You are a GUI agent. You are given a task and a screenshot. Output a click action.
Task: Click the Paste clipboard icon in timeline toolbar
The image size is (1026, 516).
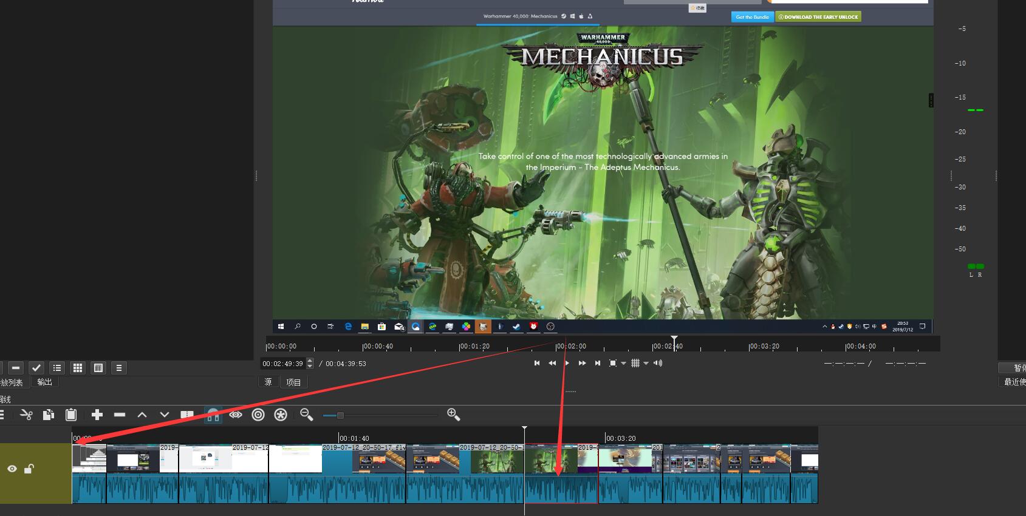point(71,415)
